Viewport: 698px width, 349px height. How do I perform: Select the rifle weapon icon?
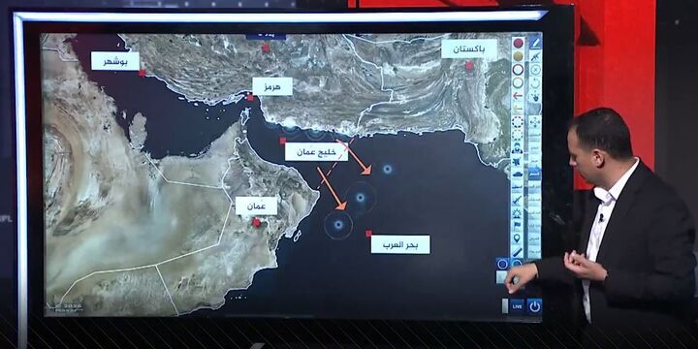pyautogui.click(x=534, y=56)
